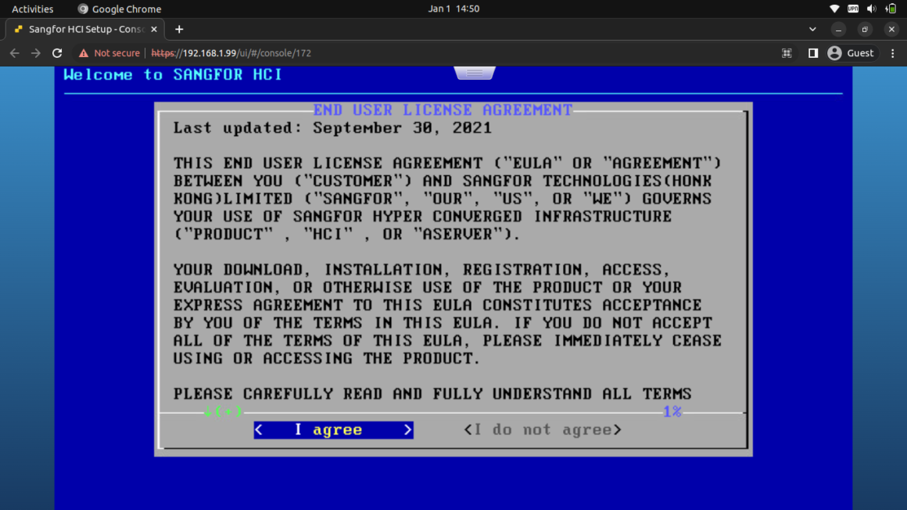This screenshot has height=510, width=907.
Task: Open the Activities overview
Action: click(33, 9)
